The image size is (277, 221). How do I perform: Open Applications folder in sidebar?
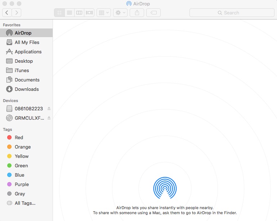pyautogui.click(x=26, y=52)
